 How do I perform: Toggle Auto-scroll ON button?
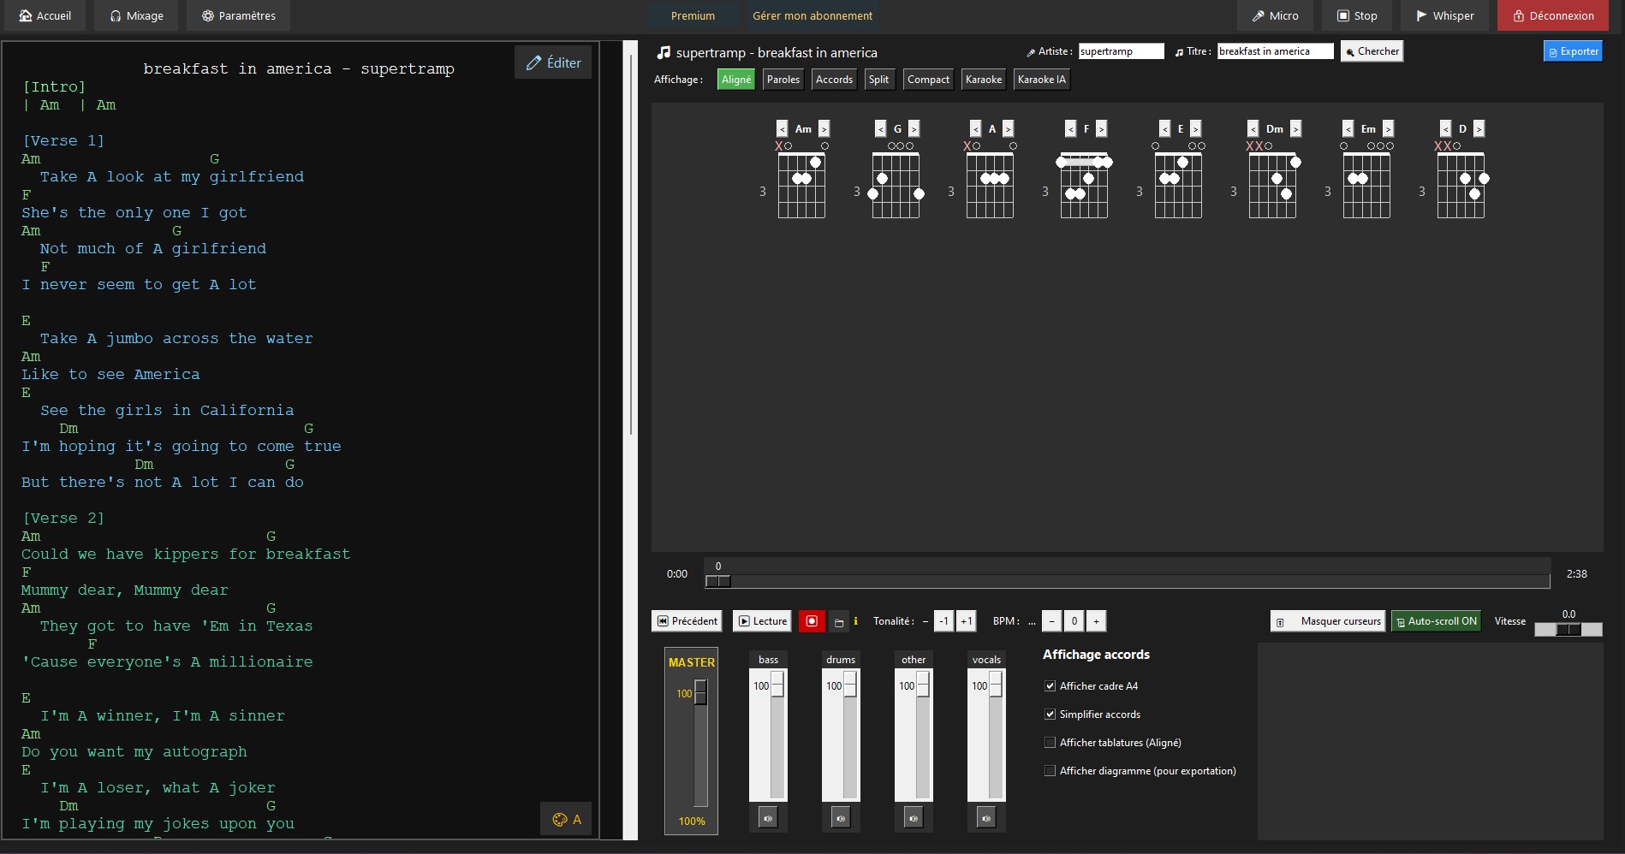coord(1436,621)
